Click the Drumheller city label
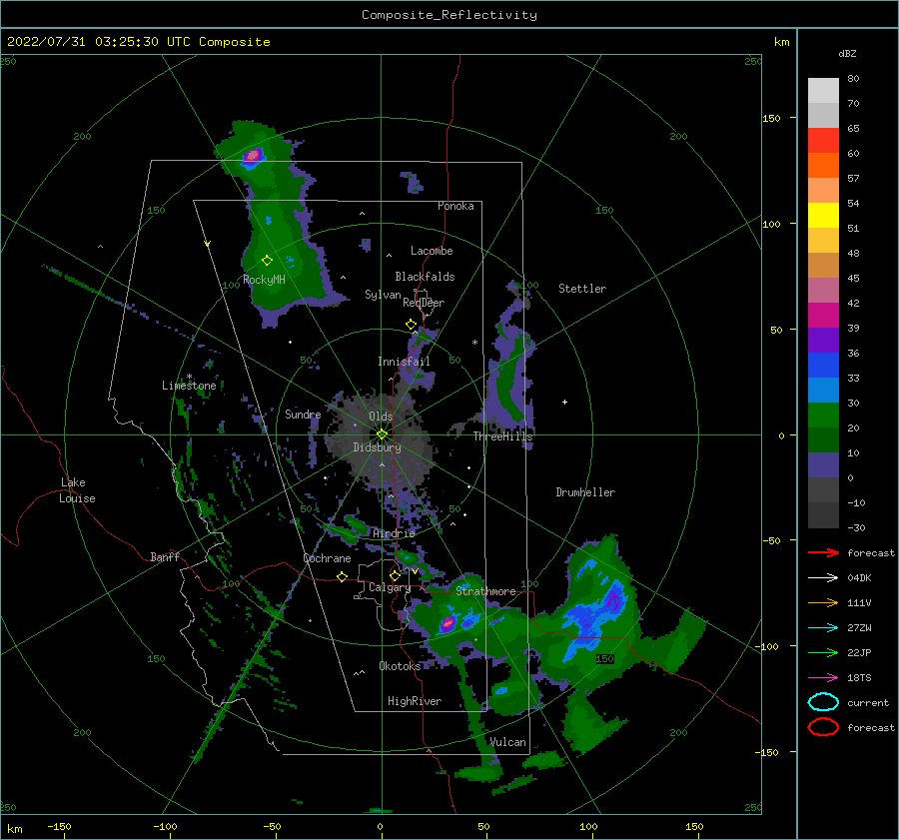The width and height of the screenshot is (899, 840). coord(585,492)
